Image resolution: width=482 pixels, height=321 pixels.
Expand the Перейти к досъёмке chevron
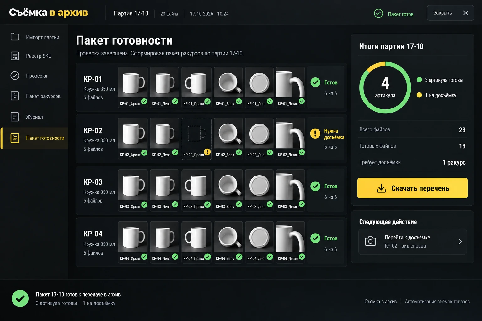460,242
